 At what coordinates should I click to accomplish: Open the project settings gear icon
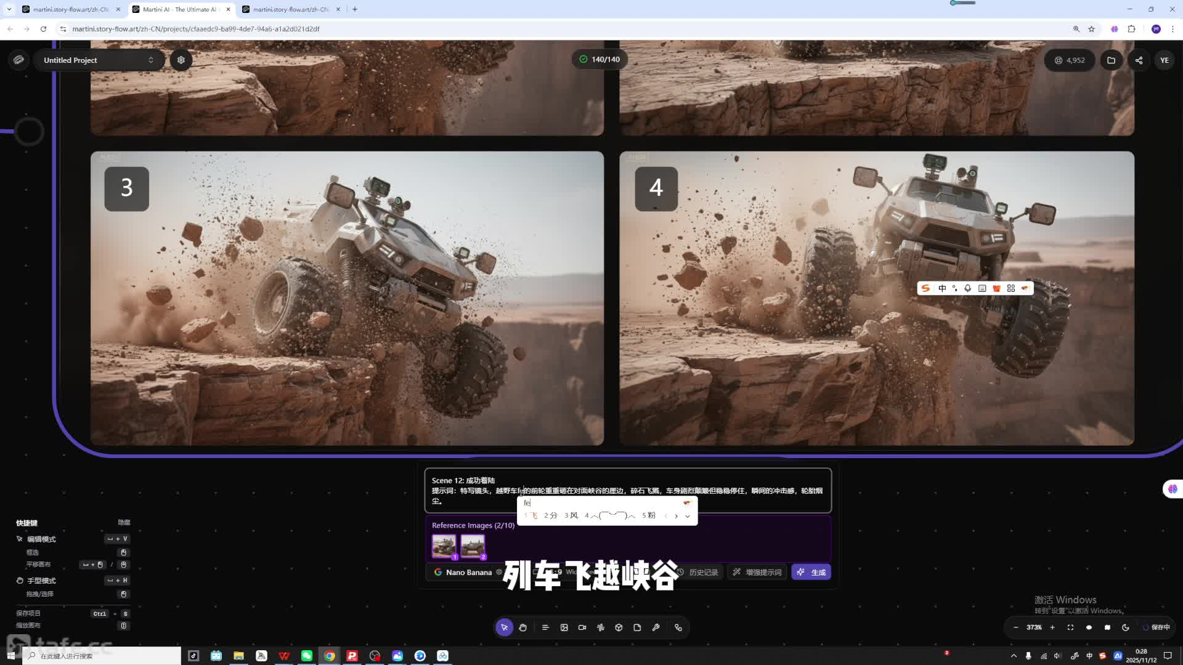tap(181, 60)
